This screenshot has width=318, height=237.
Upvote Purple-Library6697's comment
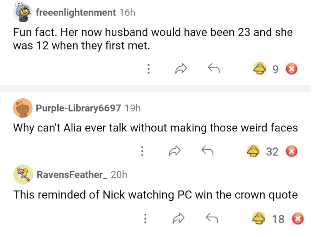(x=253, y=151)
